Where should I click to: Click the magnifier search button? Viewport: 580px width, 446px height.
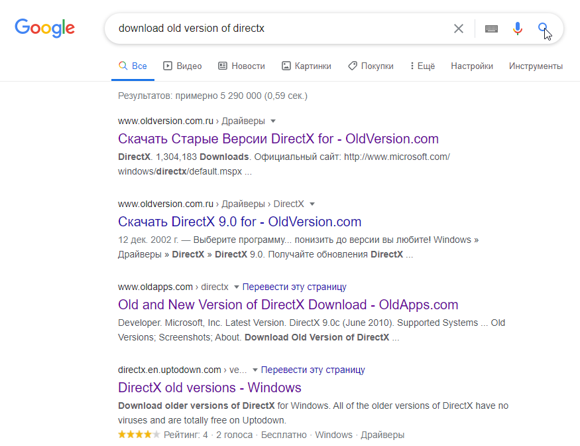coord(543,28)
